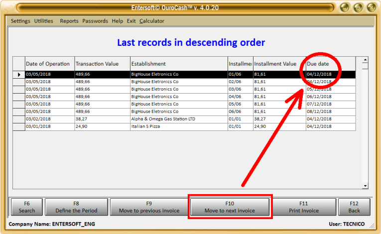Click the F6 Search button
The image size is (381, 234).
(27, 207)
